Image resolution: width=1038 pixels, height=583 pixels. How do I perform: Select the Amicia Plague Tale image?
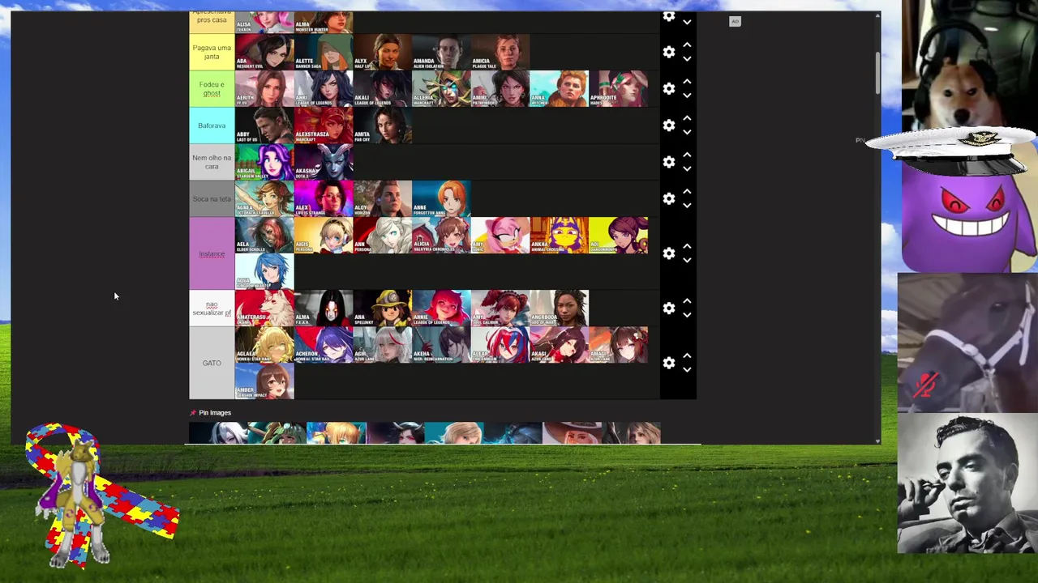coord(500,52)
